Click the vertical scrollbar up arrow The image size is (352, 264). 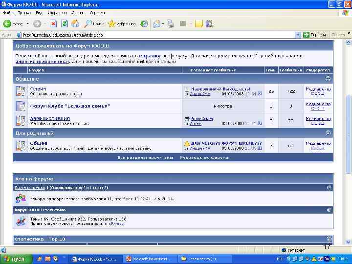tap(348, 43)
